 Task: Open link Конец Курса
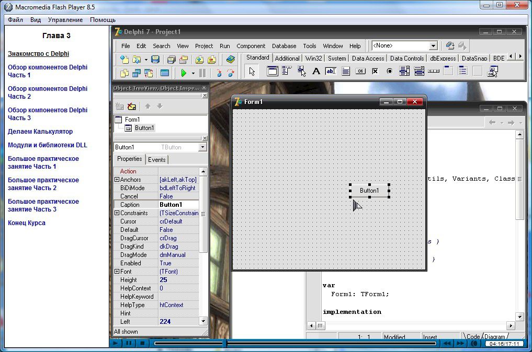pos(27,223)
